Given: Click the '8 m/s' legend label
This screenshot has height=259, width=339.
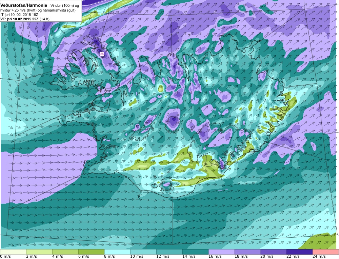Looking at the screenshot, I should (x=110, y=257).
